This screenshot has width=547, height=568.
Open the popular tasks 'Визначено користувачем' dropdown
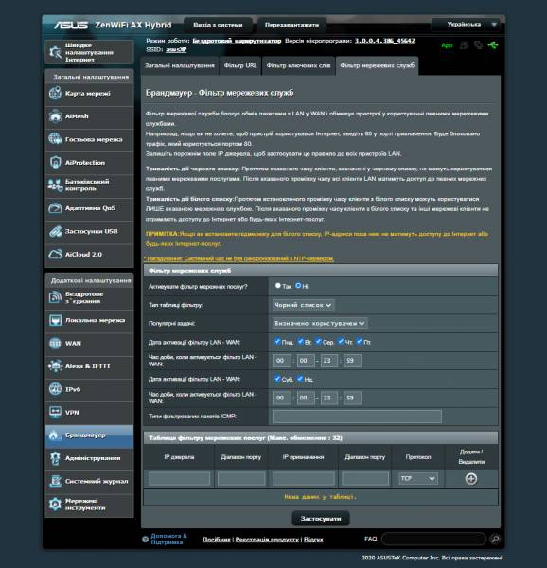tap(320, 323)
